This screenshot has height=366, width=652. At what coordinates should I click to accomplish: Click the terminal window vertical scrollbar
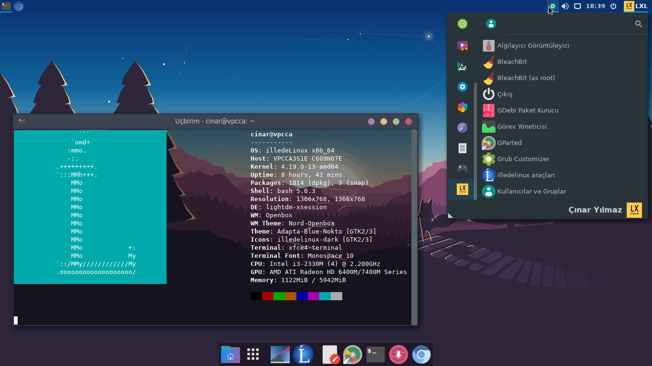pos(414,227)
